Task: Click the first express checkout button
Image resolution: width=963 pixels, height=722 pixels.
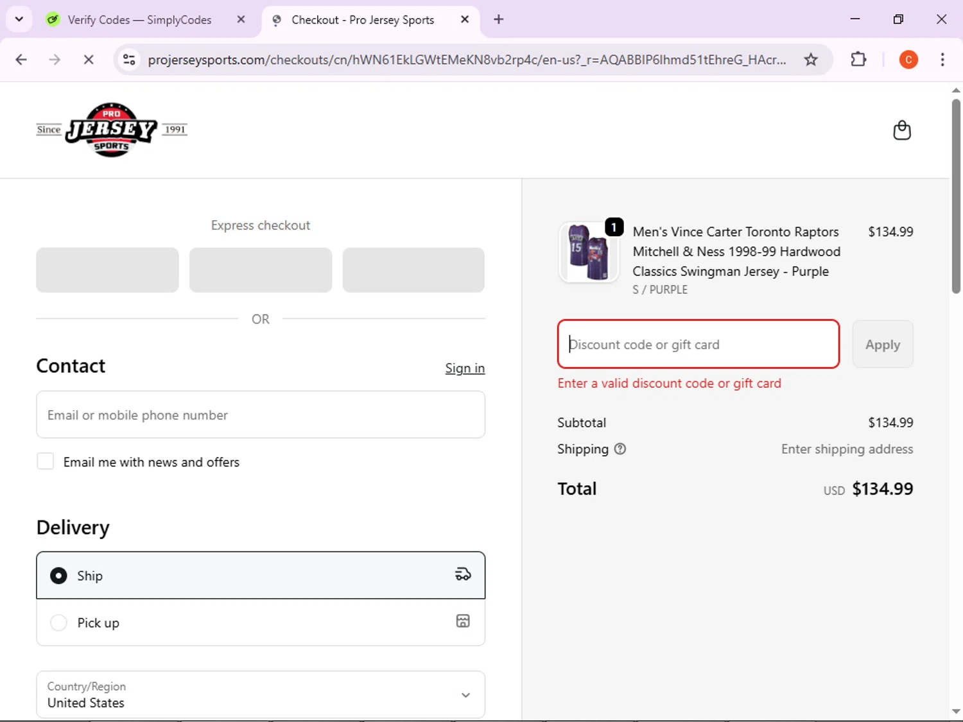Action: coord(107,270)
